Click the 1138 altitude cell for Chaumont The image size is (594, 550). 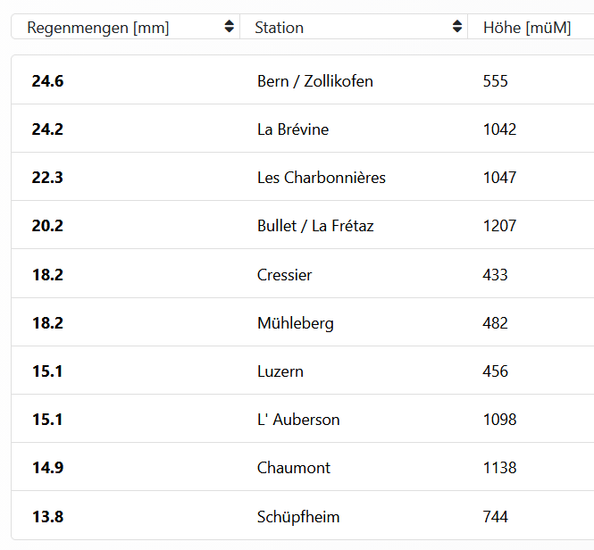[499, 467]
